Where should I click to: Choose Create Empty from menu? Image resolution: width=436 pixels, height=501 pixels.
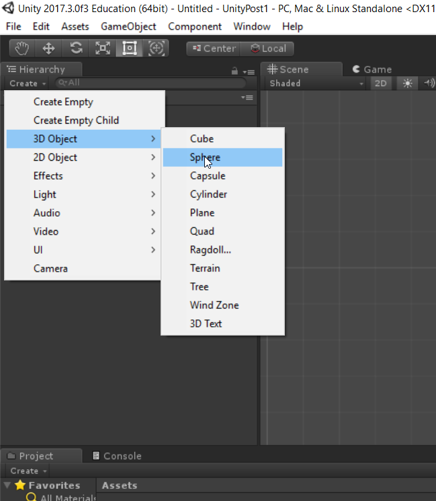pos(85,102)
